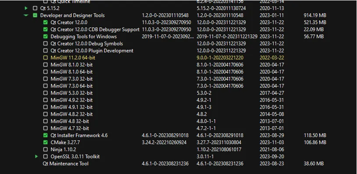Screen dimensions: 357x174
Task: Uncheck Qt Installer Framework 4.6 checkbox
Action: pos(46,135)
